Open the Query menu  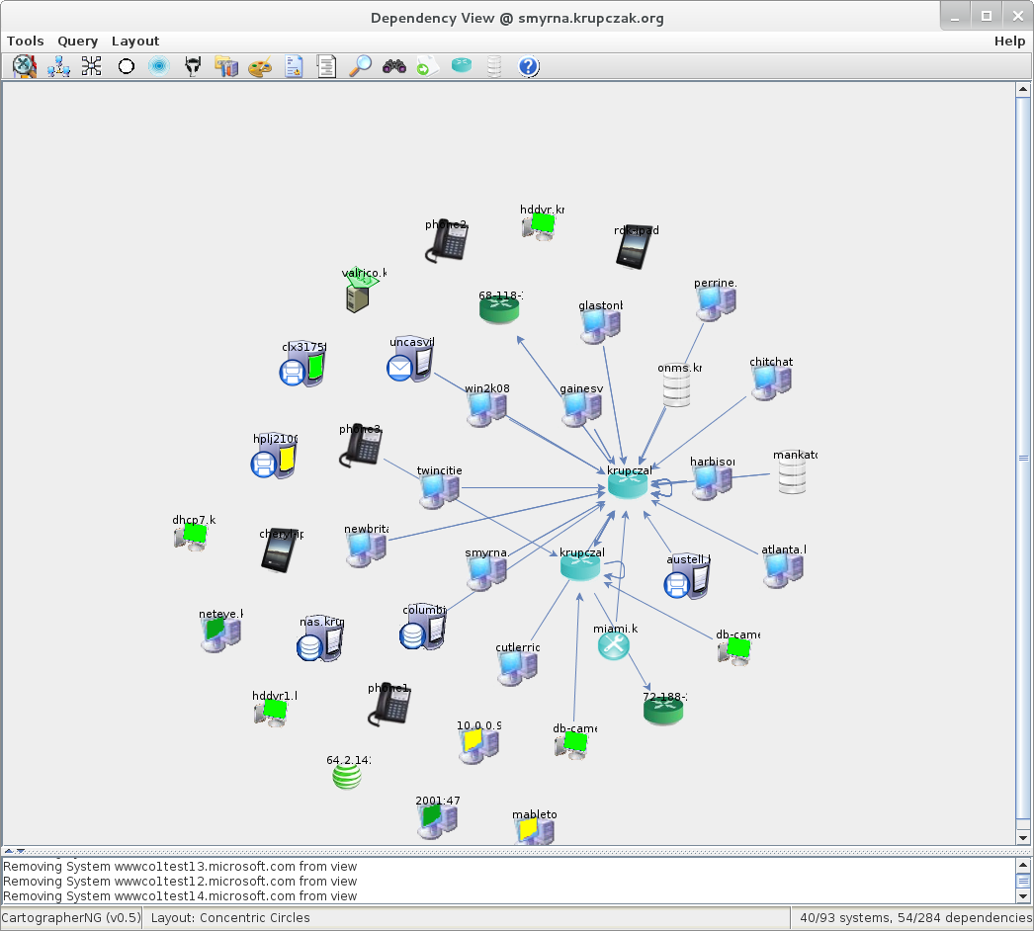click(x=77, y=41)
